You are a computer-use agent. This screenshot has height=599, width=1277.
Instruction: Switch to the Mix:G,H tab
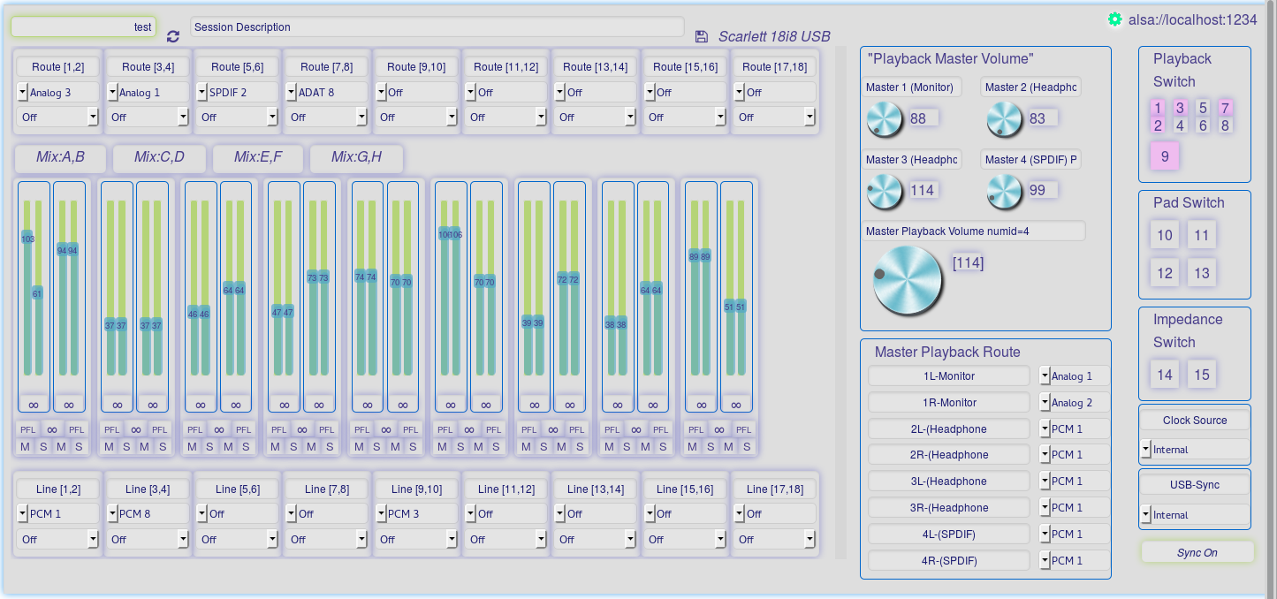click(x=356, y=157)
